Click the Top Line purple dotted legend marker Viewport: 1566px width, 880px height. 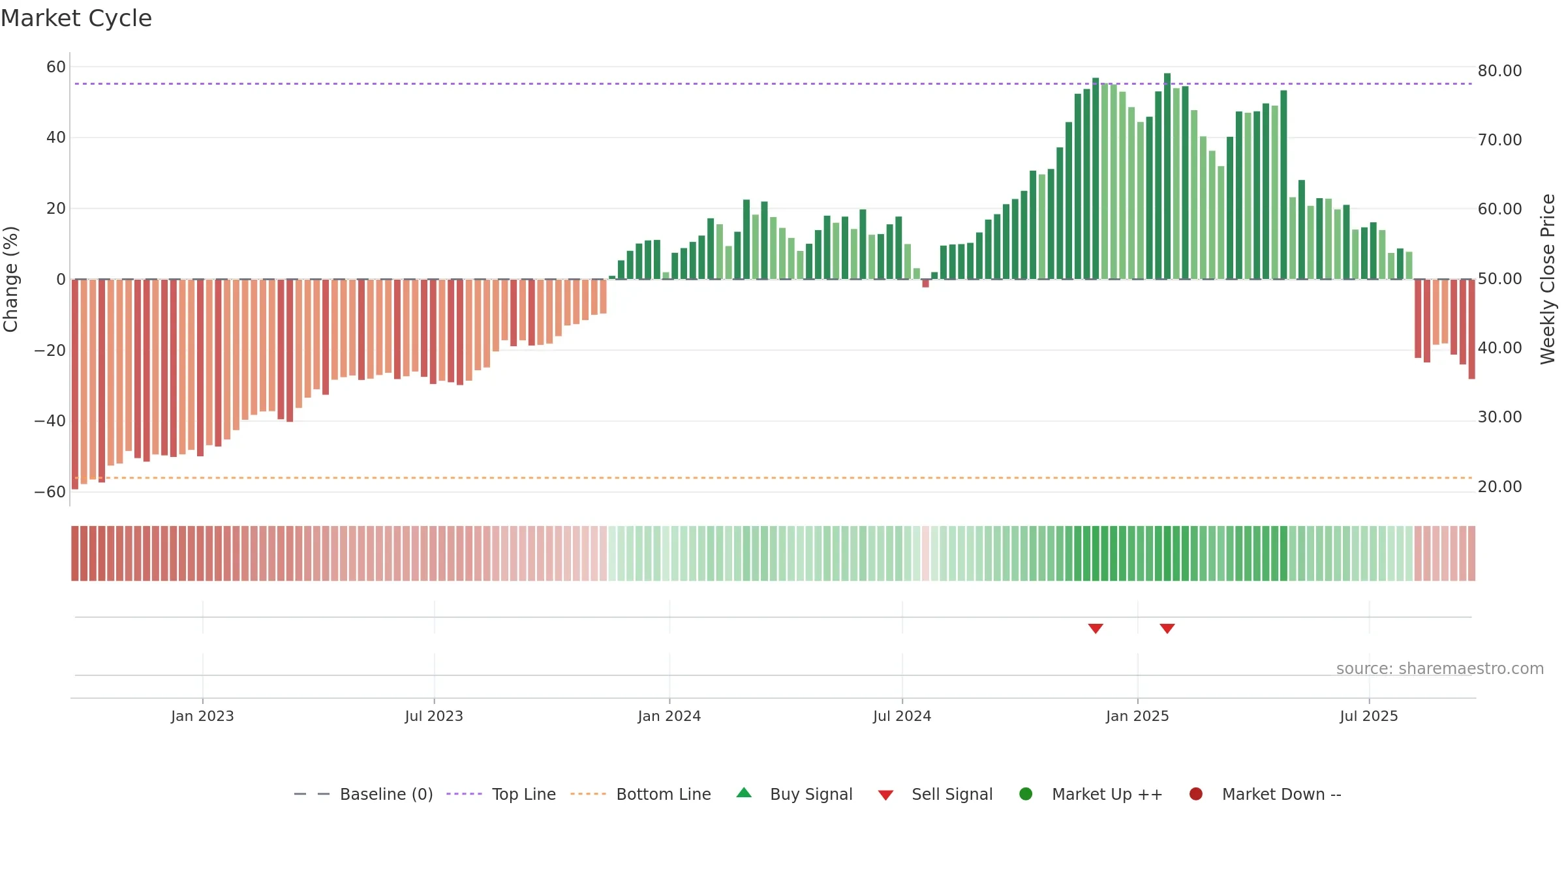[464, 794]
